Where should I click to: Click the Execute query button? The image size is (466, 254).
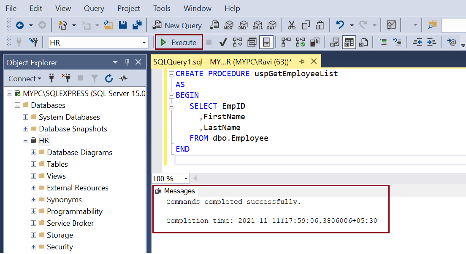[179, 43]
